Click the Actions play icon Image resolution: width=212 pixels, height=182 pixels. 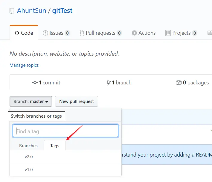click(x=135, y=33)
